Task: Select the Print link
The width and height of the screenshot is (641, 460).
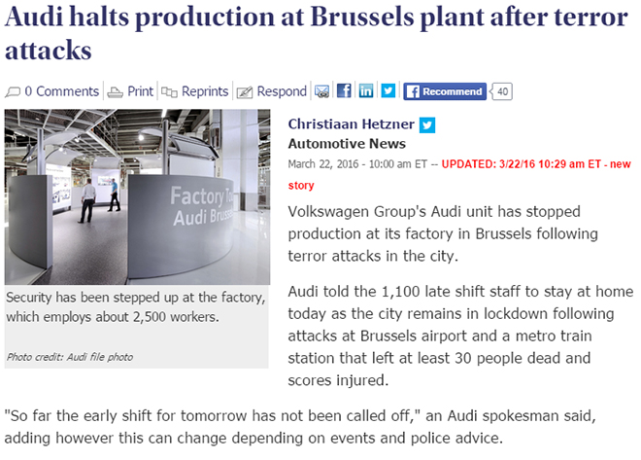Action: point(140,91)
